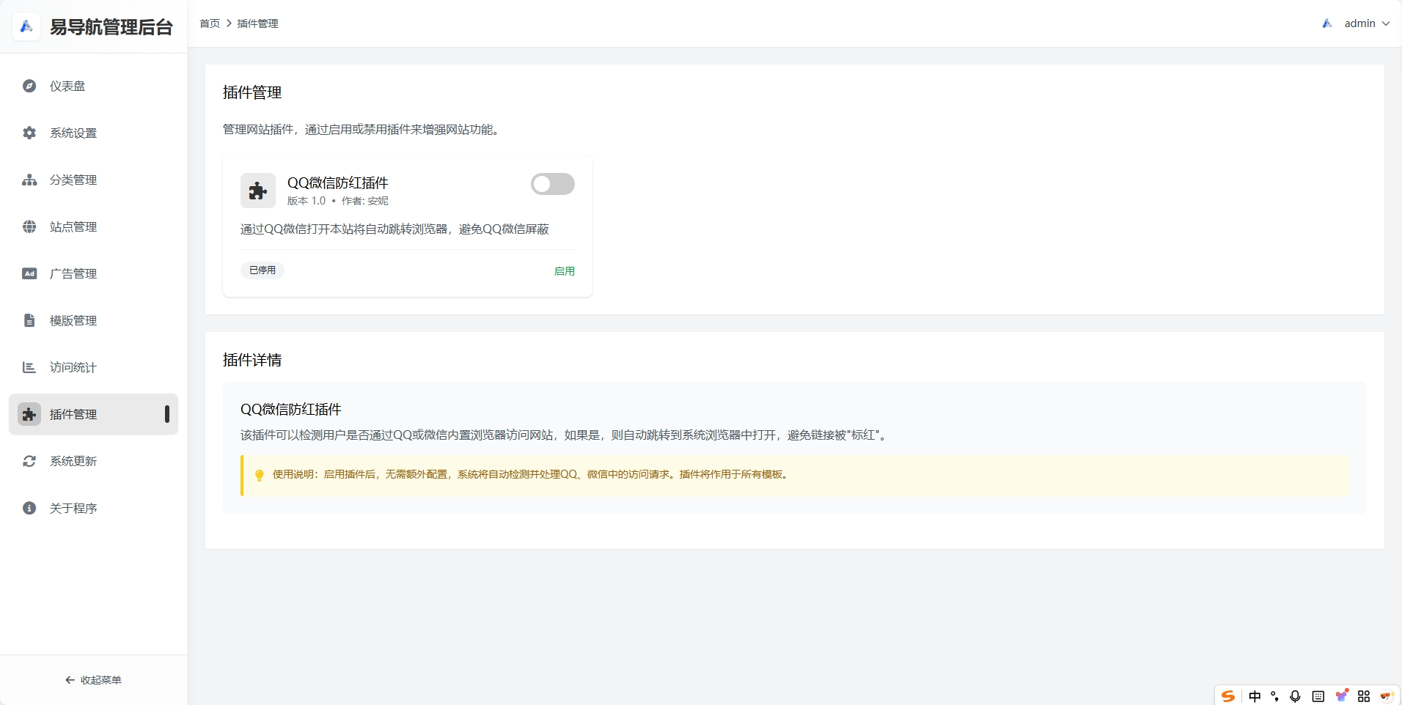Click the 站点管理 globe icon
Viewport: 1402px width, 705px height.
tap(29, 226)
